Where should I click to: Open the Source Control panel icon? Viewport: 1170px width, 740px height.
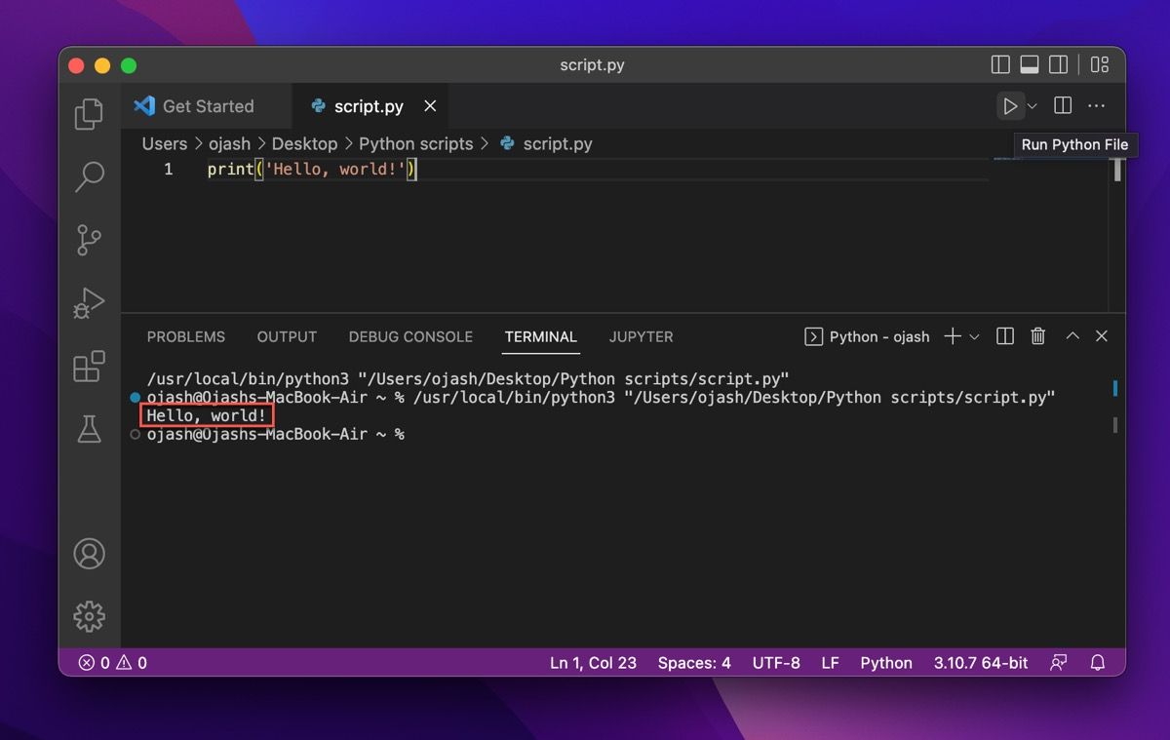[89, 240]
